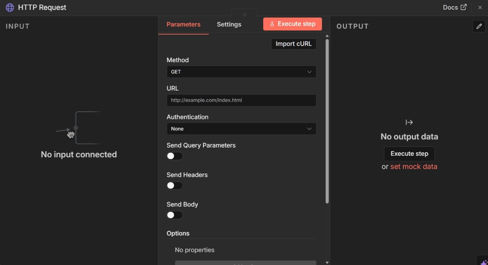Click the output arrow icon above No output data
This screenshot has height=265, width=488.
click(409, 122)
